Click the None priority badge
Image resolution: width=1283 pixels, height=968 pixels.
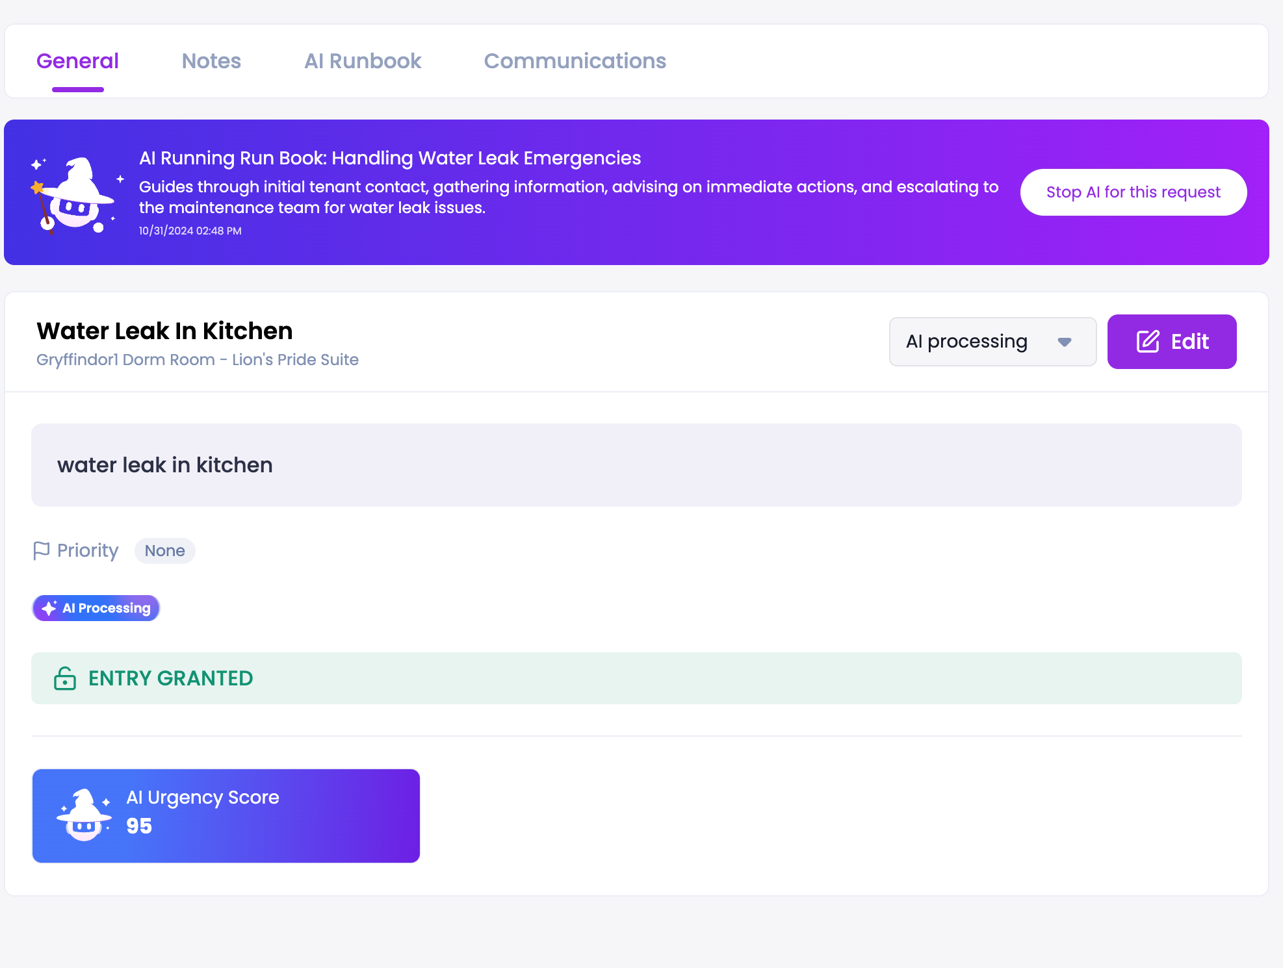click(x=164, y=551)
